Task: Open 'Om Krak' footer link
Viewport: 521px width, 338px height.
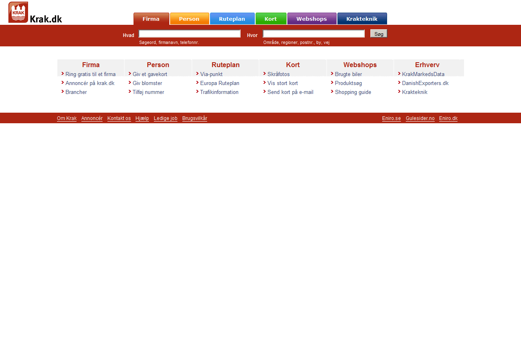Action: [x=67, y=118]
